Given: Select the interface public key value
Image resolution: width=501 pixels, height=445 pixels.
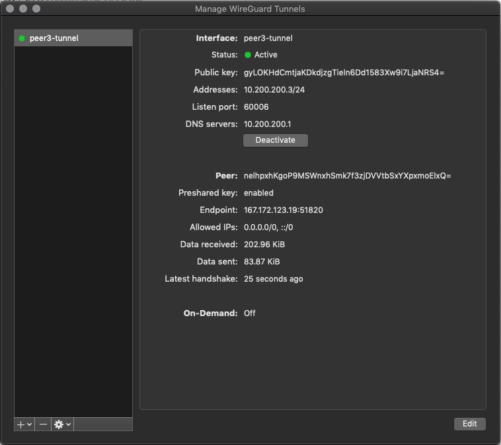Looking at the screenshot, I should 344,73.
